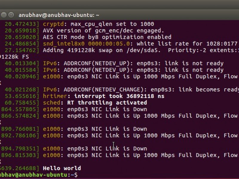Click 'AES CTR mode by8 optimization' line

pos(107,37)
